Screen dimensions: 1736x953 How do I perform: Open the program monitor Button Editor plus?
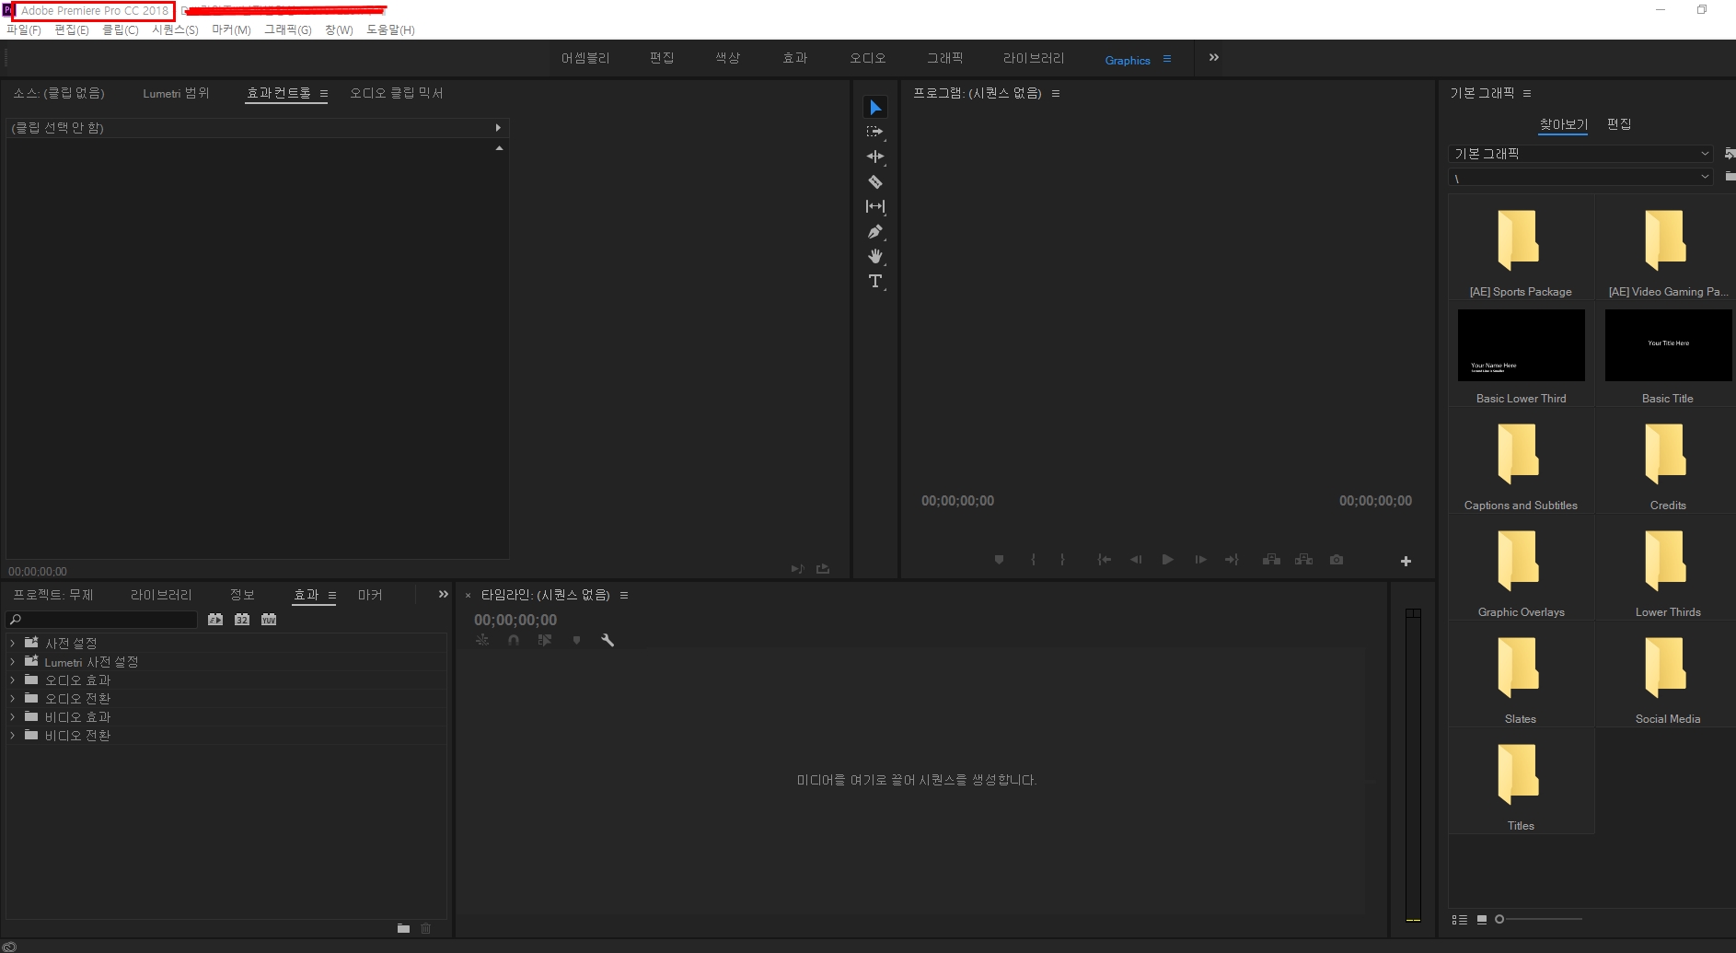tap(1406, 561)
